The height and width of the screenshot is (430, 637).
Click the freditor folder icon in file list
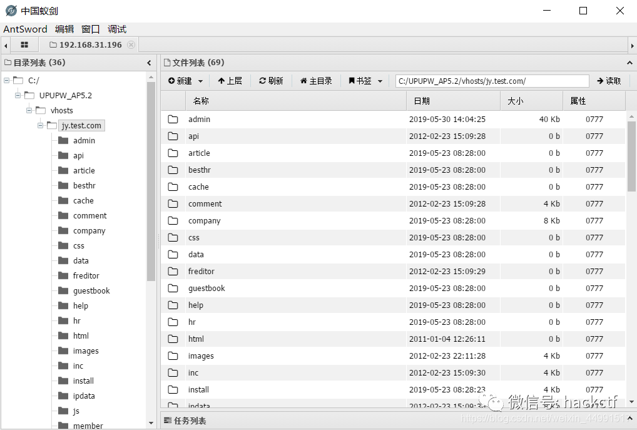tap(173, 272)
